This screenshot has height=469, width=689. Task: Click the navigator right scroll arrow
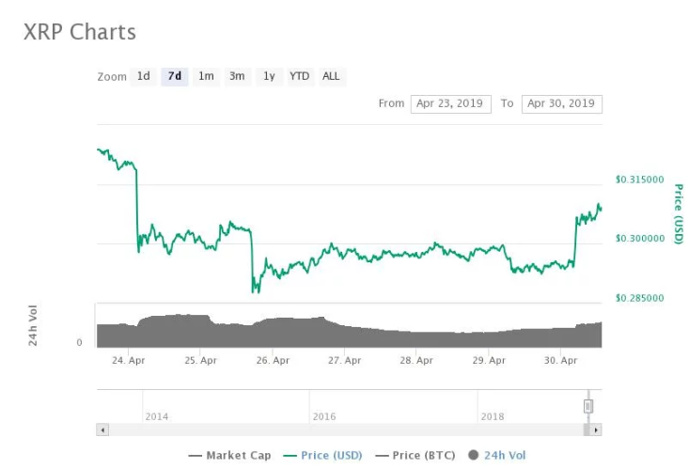[x=596, y=430]
